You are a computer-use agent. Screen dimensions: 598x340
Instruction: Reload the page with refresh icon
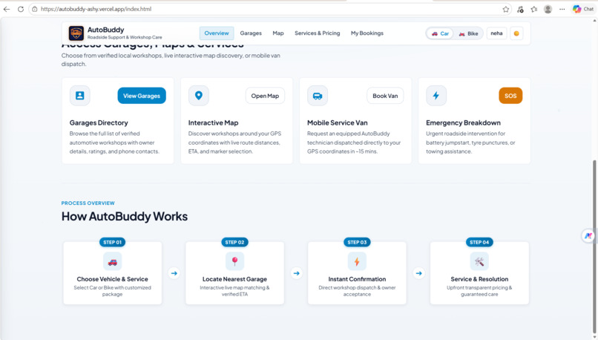click(x=21, y=9)
